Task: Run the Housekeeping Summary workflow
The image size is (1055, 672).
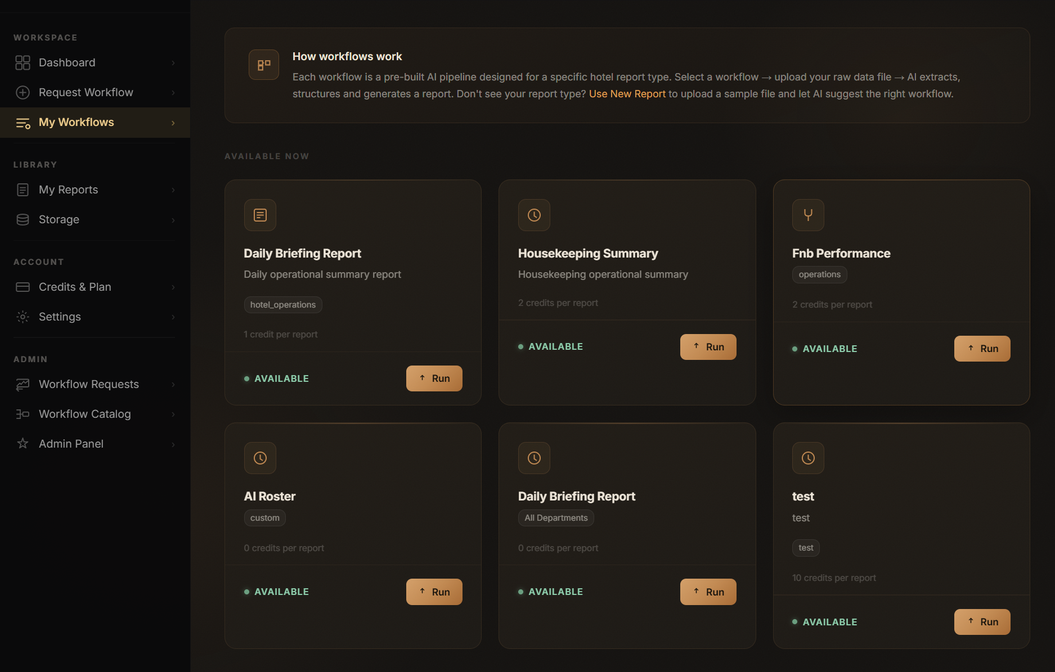Action: (708, 346)
